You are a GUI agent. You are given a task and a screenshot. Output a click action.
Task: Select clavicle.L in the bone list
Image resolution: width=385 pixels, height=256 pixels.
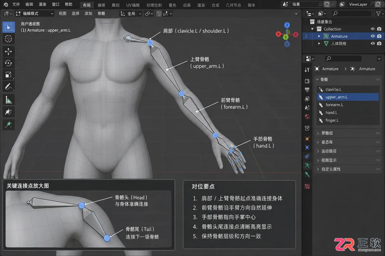tap(348, 89)
